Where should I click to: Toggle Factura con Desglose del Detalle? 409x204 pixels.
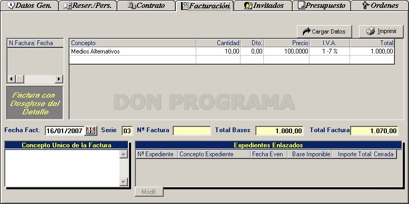click(x=35, y=103)
